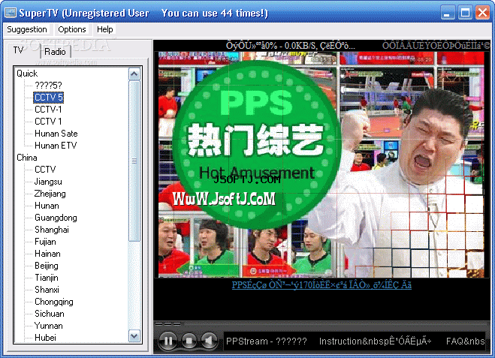
Task: Stop the stream with the stop button
Action: tap(189, 341)
